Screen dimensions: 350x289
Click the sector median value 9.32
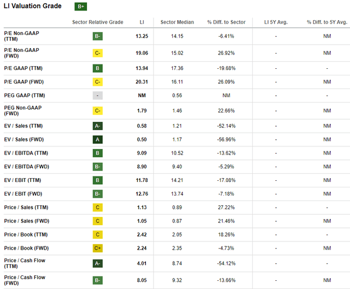click(x=177, y=280)
